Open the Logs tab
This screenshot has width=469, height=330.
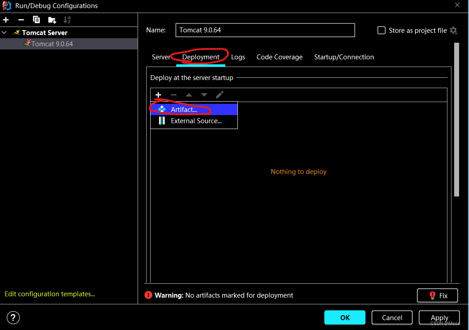[x=238, y=57]
